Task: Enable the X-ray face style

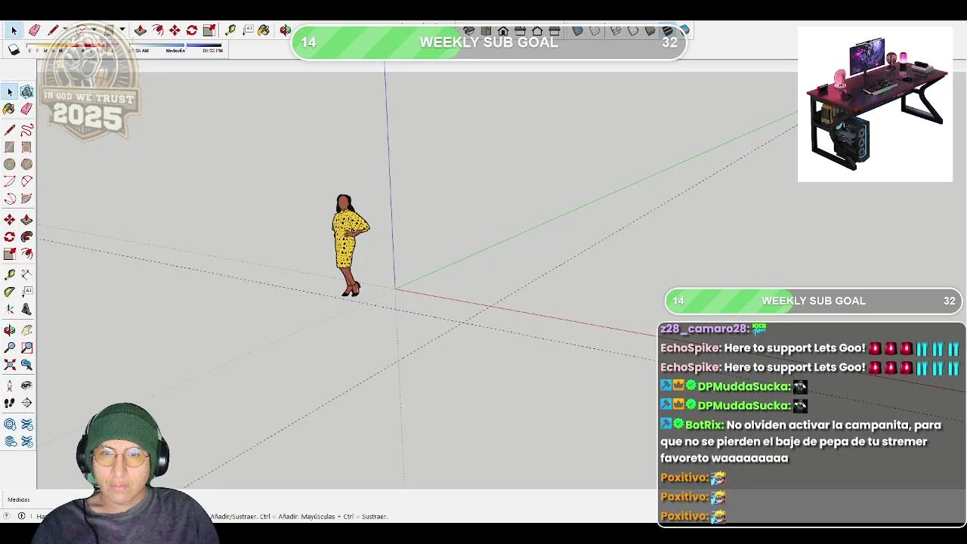Action: [x=578, y=31]
